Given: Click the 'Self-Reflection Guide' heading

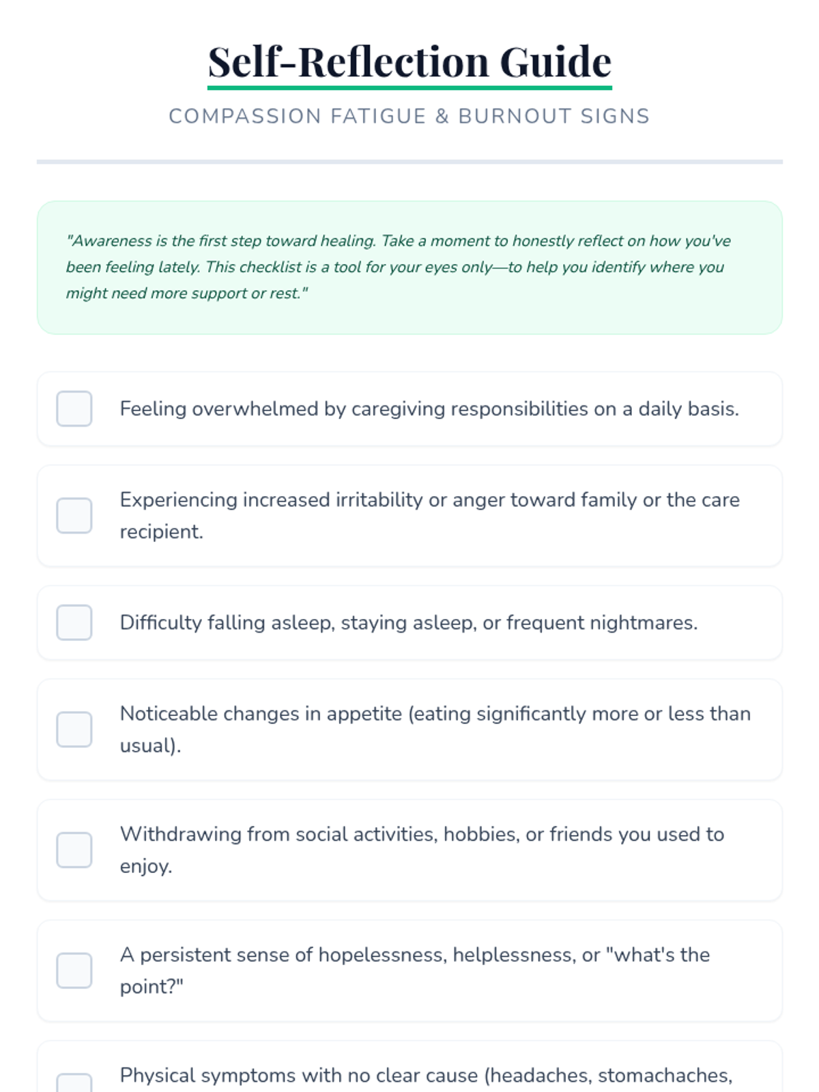Looking at the screenshot, I should point(409,61).
